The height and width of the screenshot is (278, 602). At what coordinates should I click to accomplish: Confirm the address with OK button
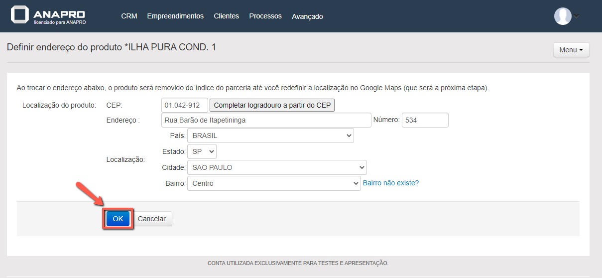118,219
